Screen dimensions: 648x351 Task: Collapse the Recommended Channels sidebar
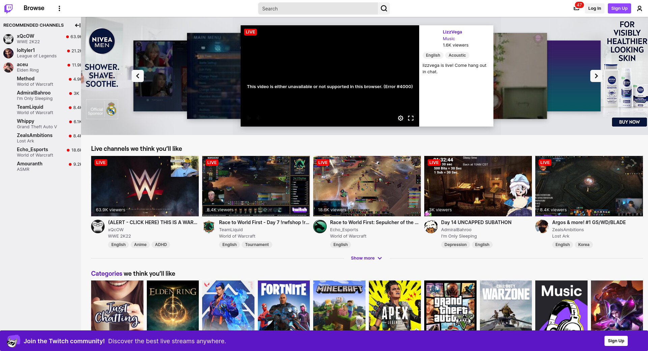click(77, 25)
